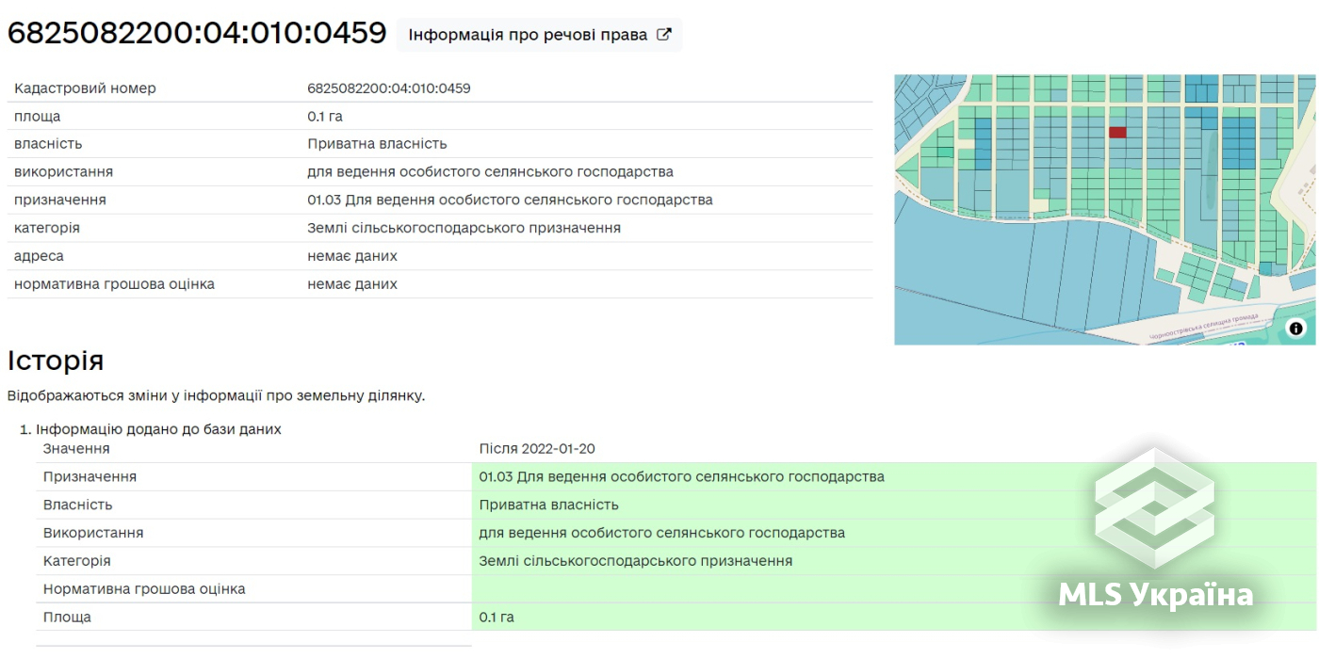Click the map info (i) icon
This screenshot has width=1319, height=658.
pos(1296,329)
